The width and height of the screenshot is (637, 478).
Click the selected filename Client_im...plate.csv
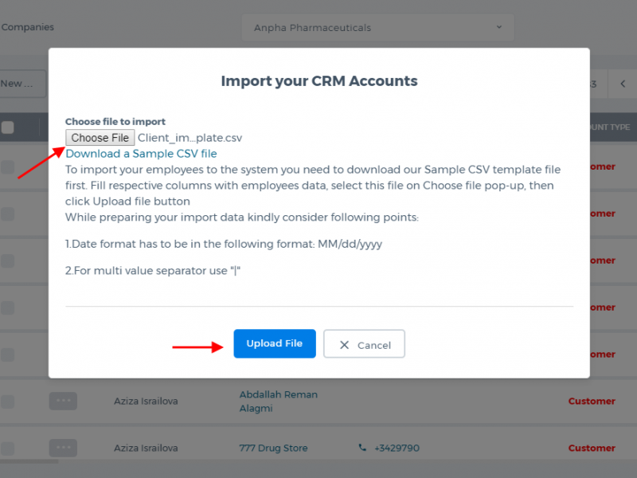tap(190, 138)
